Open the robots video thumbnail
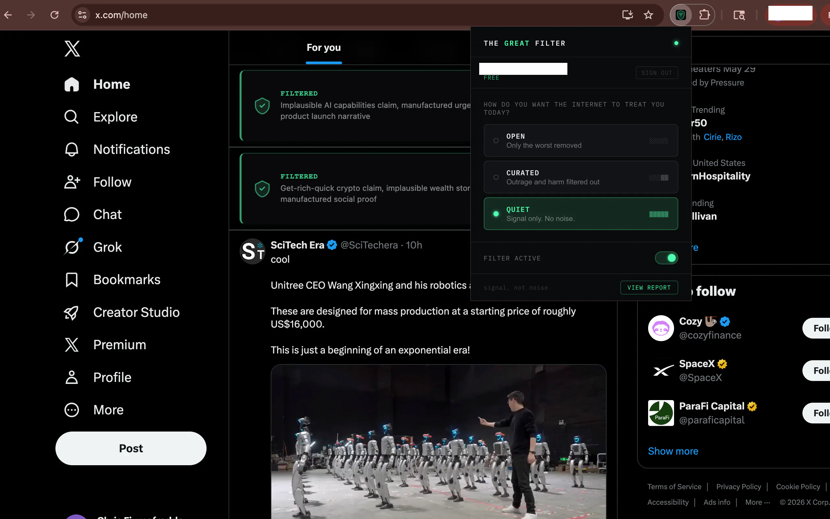 pyautogui.click(x=438, y=442)
